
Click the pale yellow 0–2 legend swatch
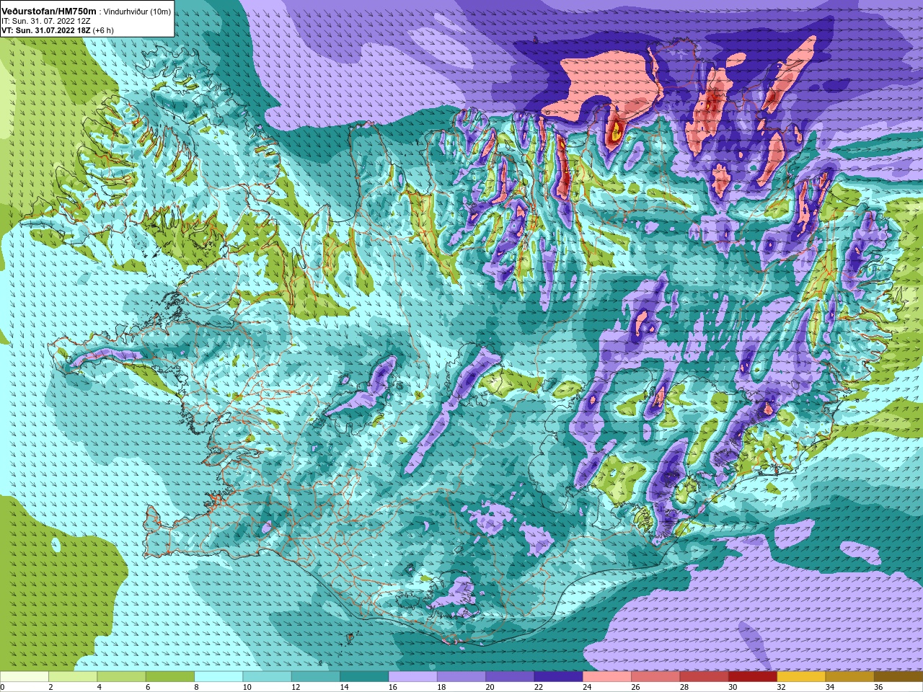[x=25, y=677]
